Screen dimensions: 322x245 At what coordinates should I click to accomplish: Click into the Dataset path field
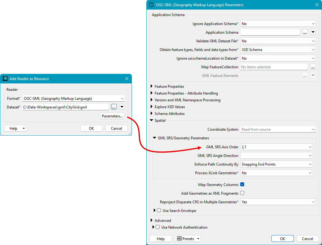point(65,107)
